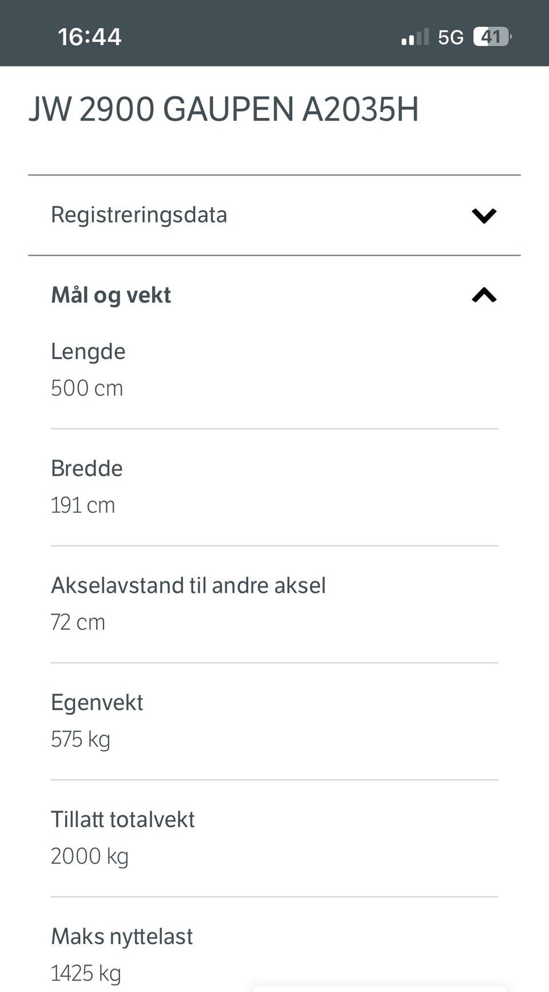Tap the 575 kg weight value
The height and width of the screenshot is (992, 549).
pyautogui.click(x=81, y=739)
